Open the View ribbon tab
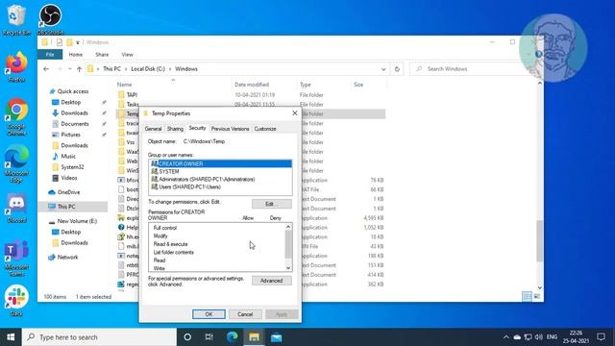This screenshot has width=615, height=346. 127,55
